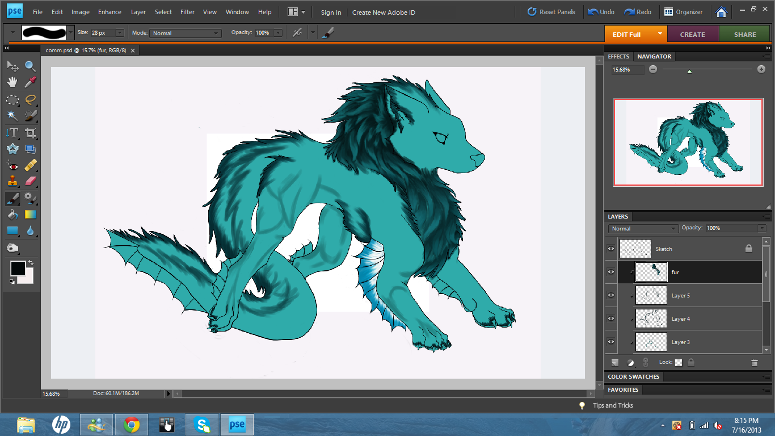Select the Clone Stamp tool
Viewport: 775px width, 436px height.
coord(12,182)
